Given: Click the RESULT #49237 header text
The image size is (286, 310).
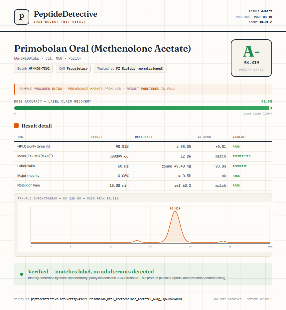Looking at the screenshot, I should tap(260, 11).
